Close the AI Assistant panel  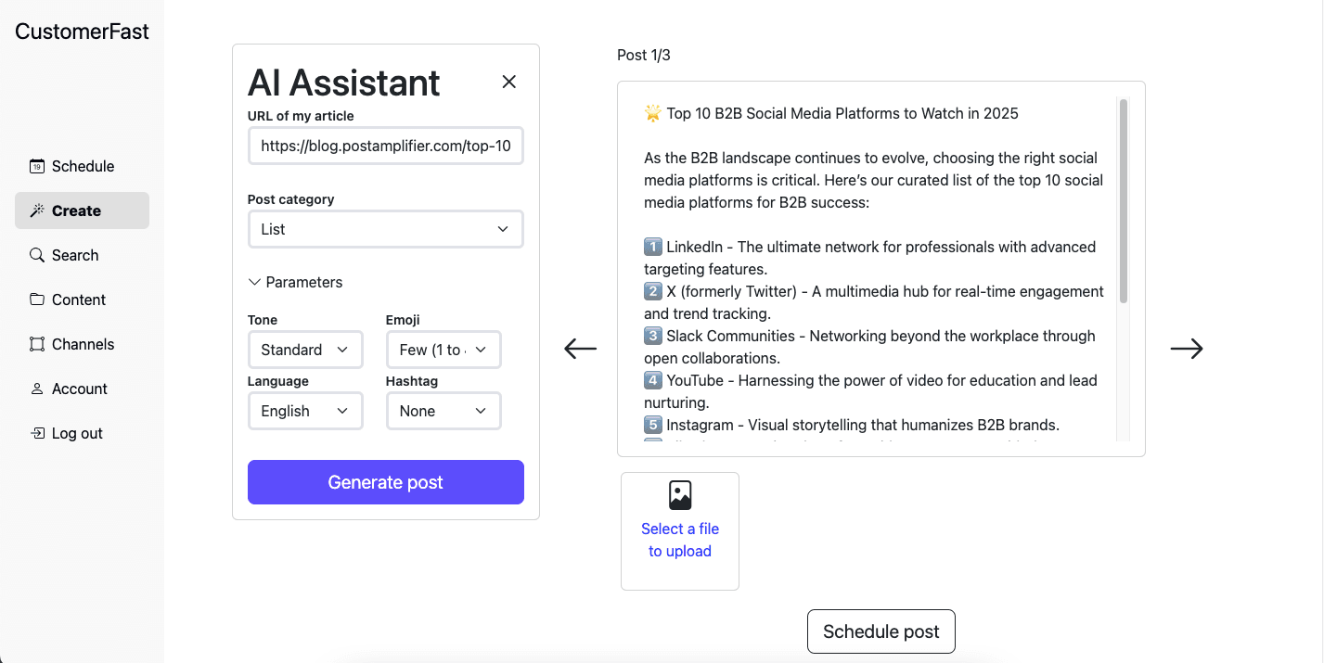pos(508,82)
